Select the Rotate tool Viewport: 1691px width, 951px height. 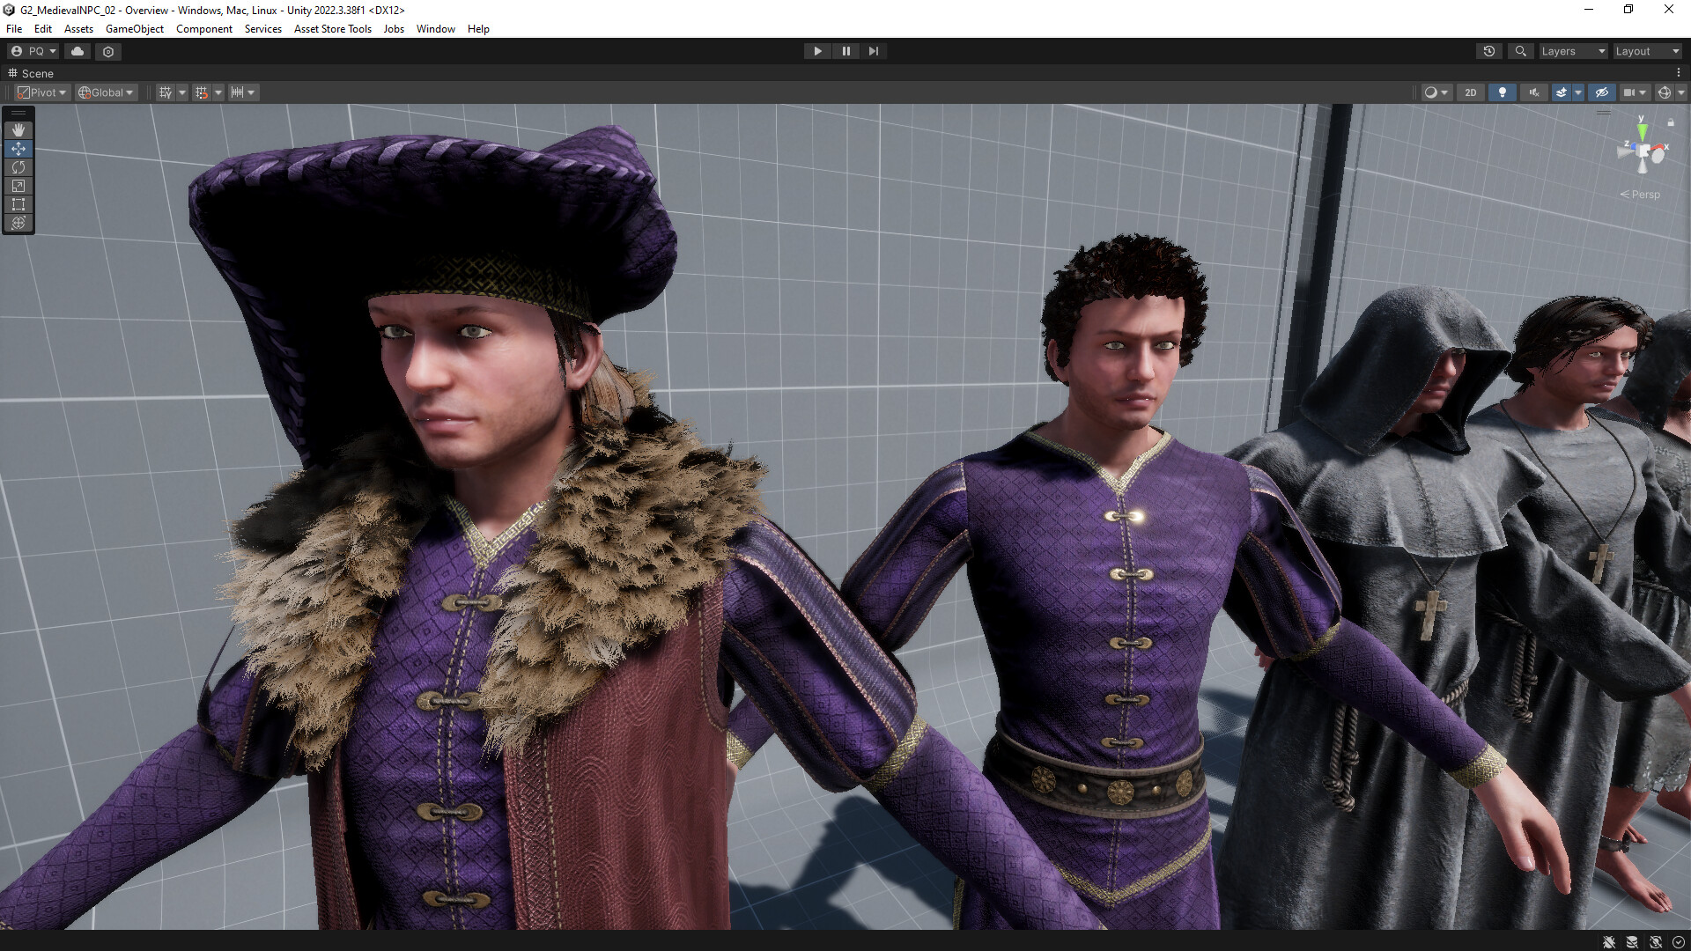coord(18,167)
